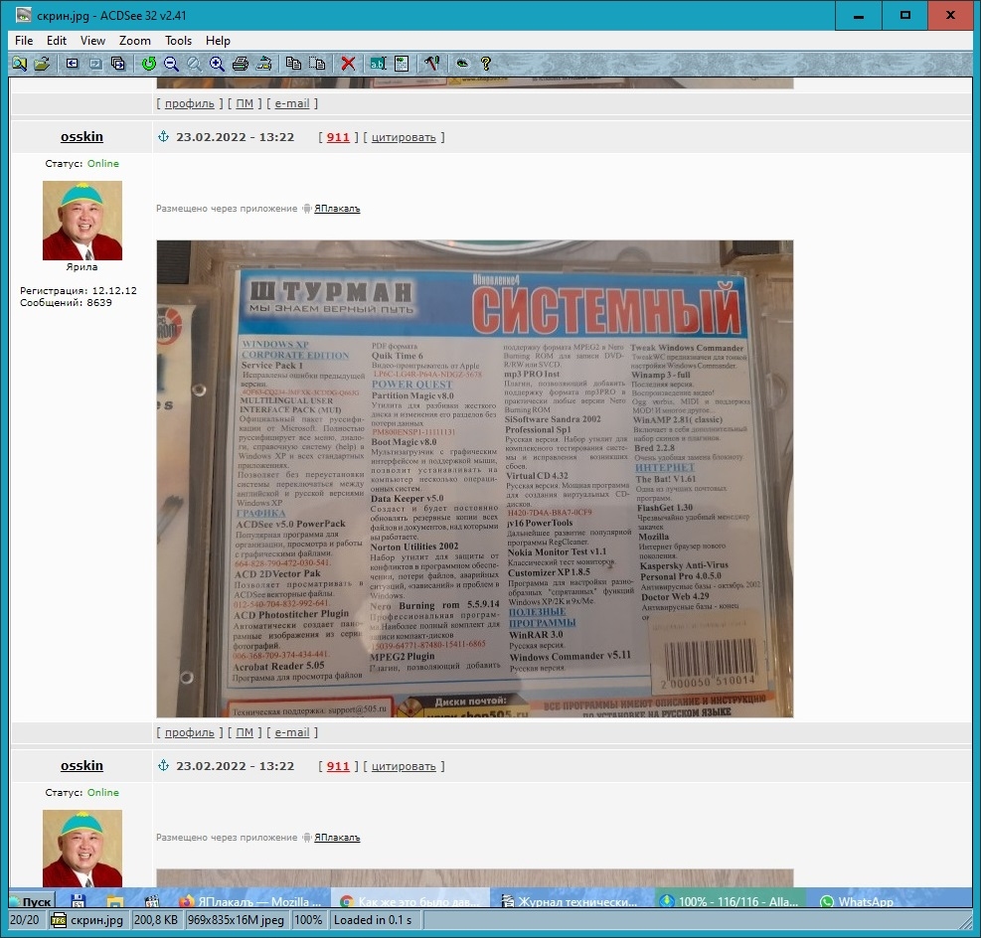Image resolution: width=981 pixels, height=938 pixels.
Task: Click the green eye-shaped toolbar icon
Action: [462, 64]
